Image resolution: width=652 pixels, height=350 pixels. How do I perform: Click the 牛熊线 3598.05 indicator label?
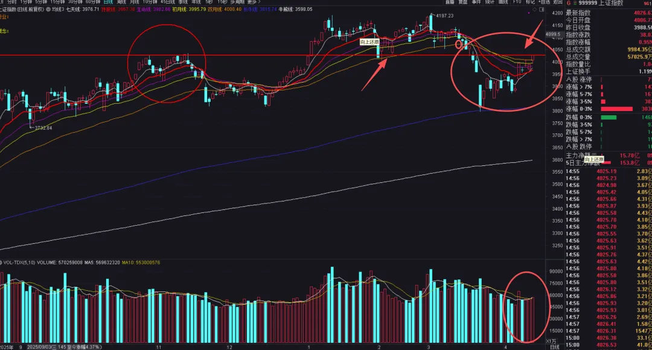click(295, 9)
